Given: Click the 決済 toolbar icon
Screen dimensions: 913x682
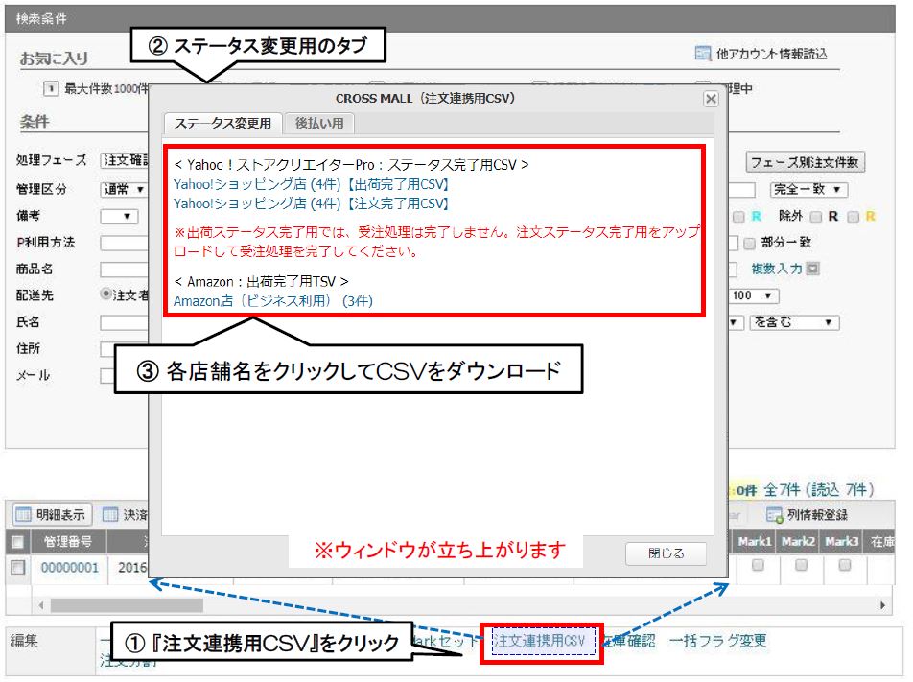Looking at the screenshot, I should click(x=110, y=515).
